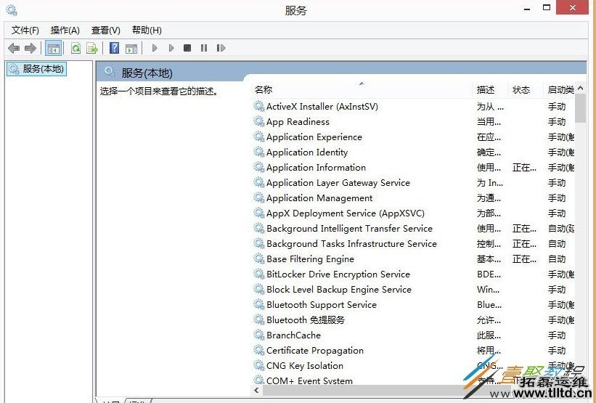The image size is (596, 403).
Task: Open the window system menu gear icon
Action: click(12, 10)
